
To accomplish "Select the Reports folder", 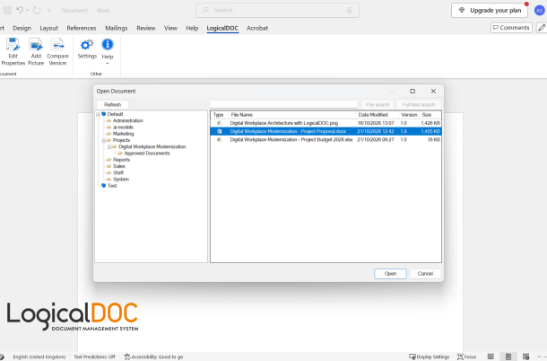I will coord(121,160).
